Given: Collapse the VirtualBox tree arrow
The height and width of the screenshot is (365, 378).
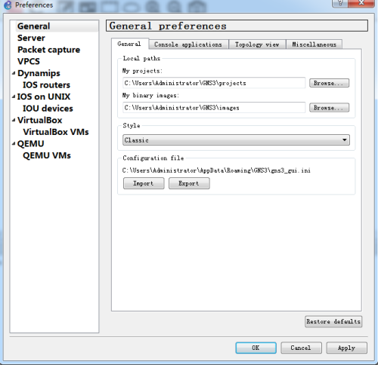Looking at the screenshot, I should (14, 120).
